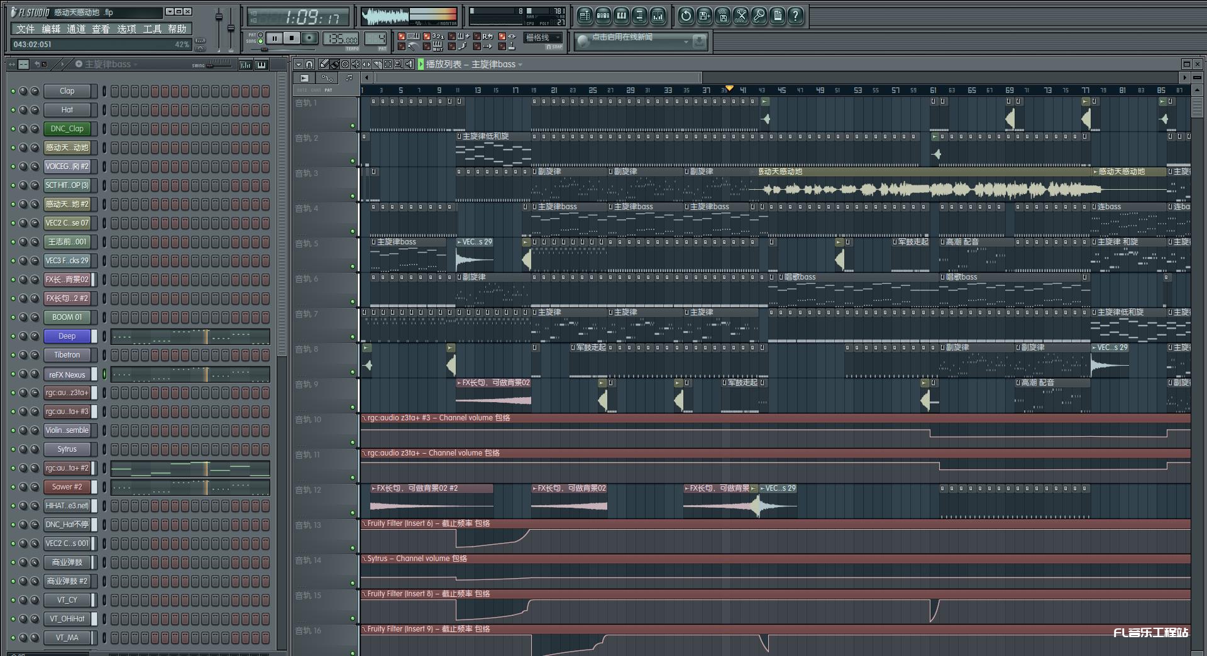Image resolution: width=1207 pixels, height=656 pixels.
Task: Toggle mute LED for the Clap channel
Action: [13, 91]
